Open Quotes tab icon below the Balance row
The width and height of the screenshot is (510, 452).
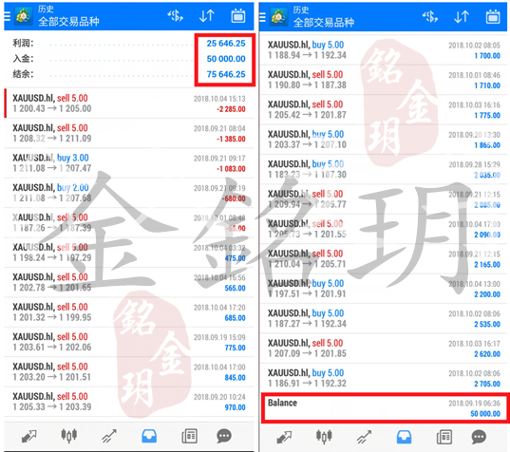284,437
